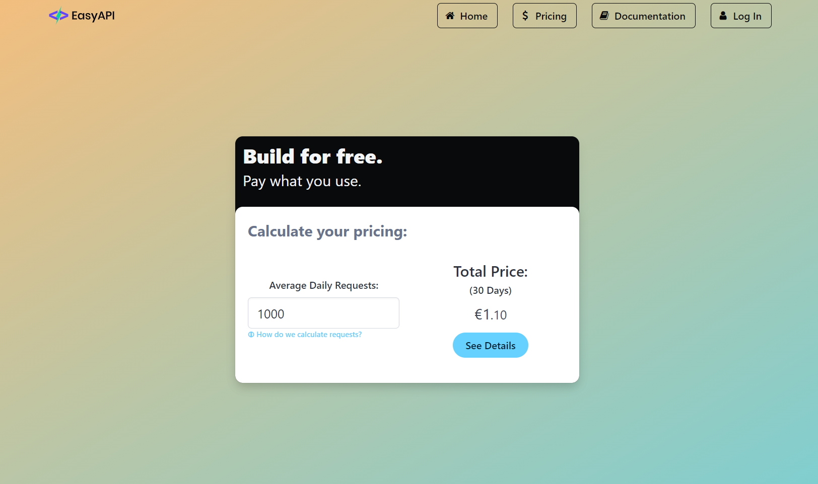The height and width of the screenshot is (484, 818).
Task: Open the Home navigation item
Action: (467, 16)
